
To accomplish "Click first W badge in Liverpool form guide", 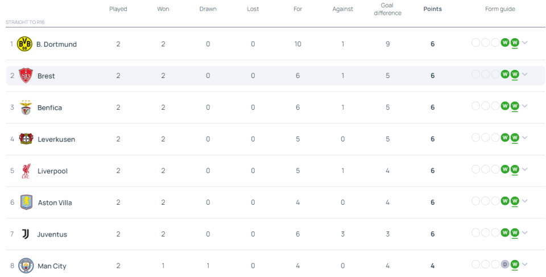I will pos(505,169).
